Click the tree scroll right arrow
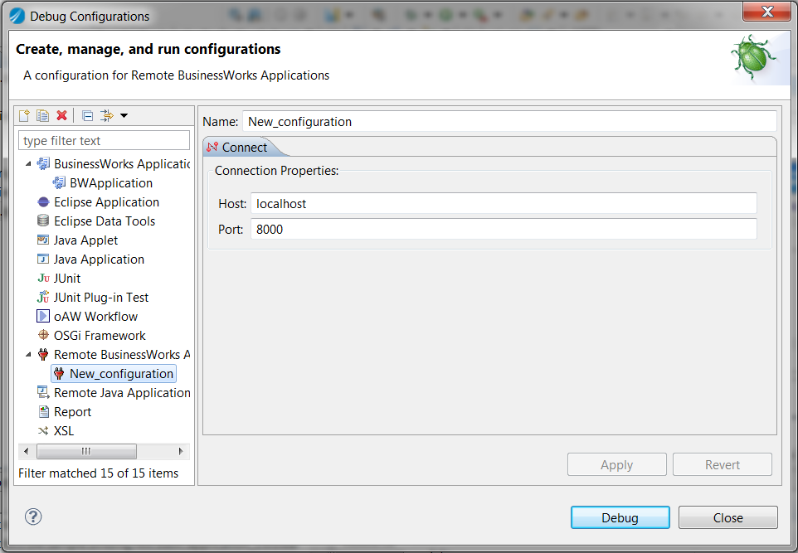 (181, 451)
